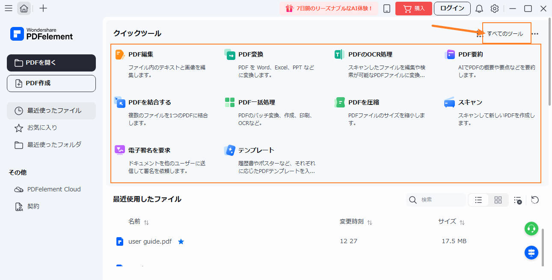This screenshot has height=280, width=552.
Task: Open すべてのツール (All Tools)
Action: pos(507,32)
